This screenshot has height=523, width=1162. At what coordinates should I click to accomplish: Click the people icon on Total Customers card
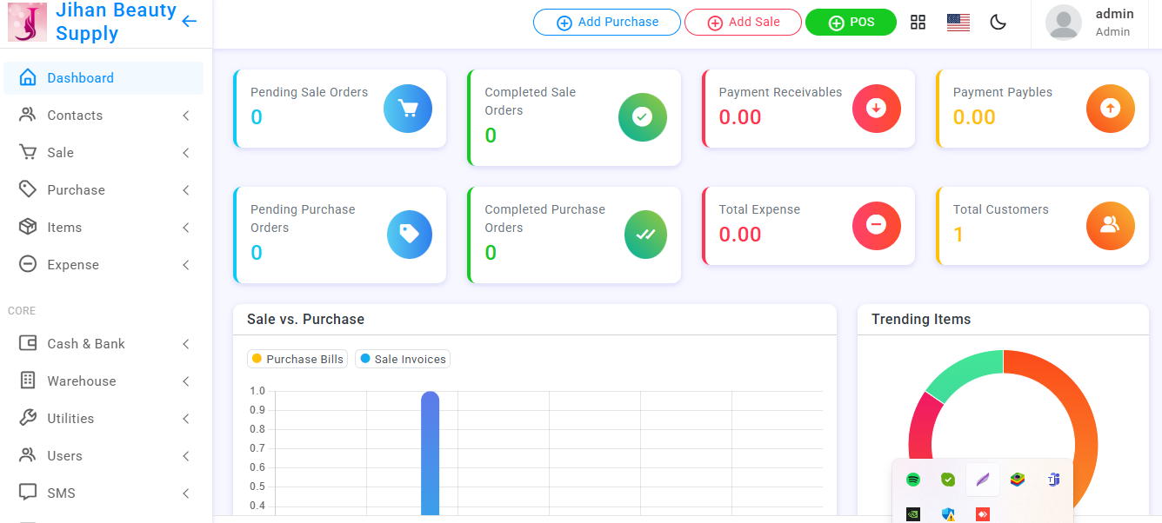click(1110, 225)
